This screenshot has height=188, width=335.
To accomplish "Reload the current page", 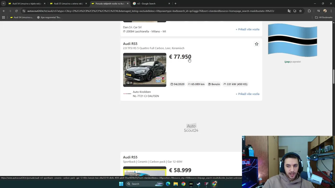I will [x=16, y=11].
